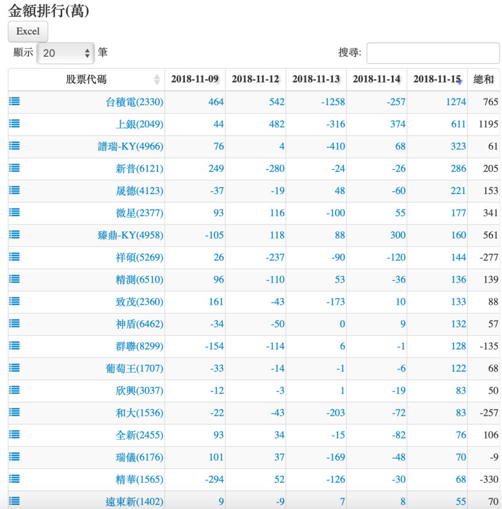This screenshot has height=509, width=502.
Task: Open the detail list icon for 台積電(2330)
Action: [13, 102]
